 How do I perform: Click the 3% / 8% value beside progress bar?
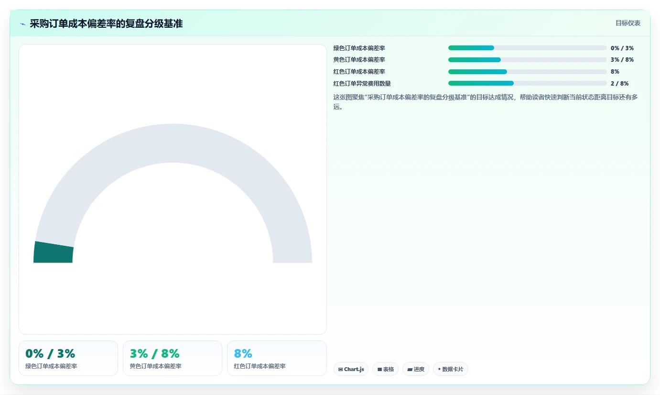click(x=622, y=60)
